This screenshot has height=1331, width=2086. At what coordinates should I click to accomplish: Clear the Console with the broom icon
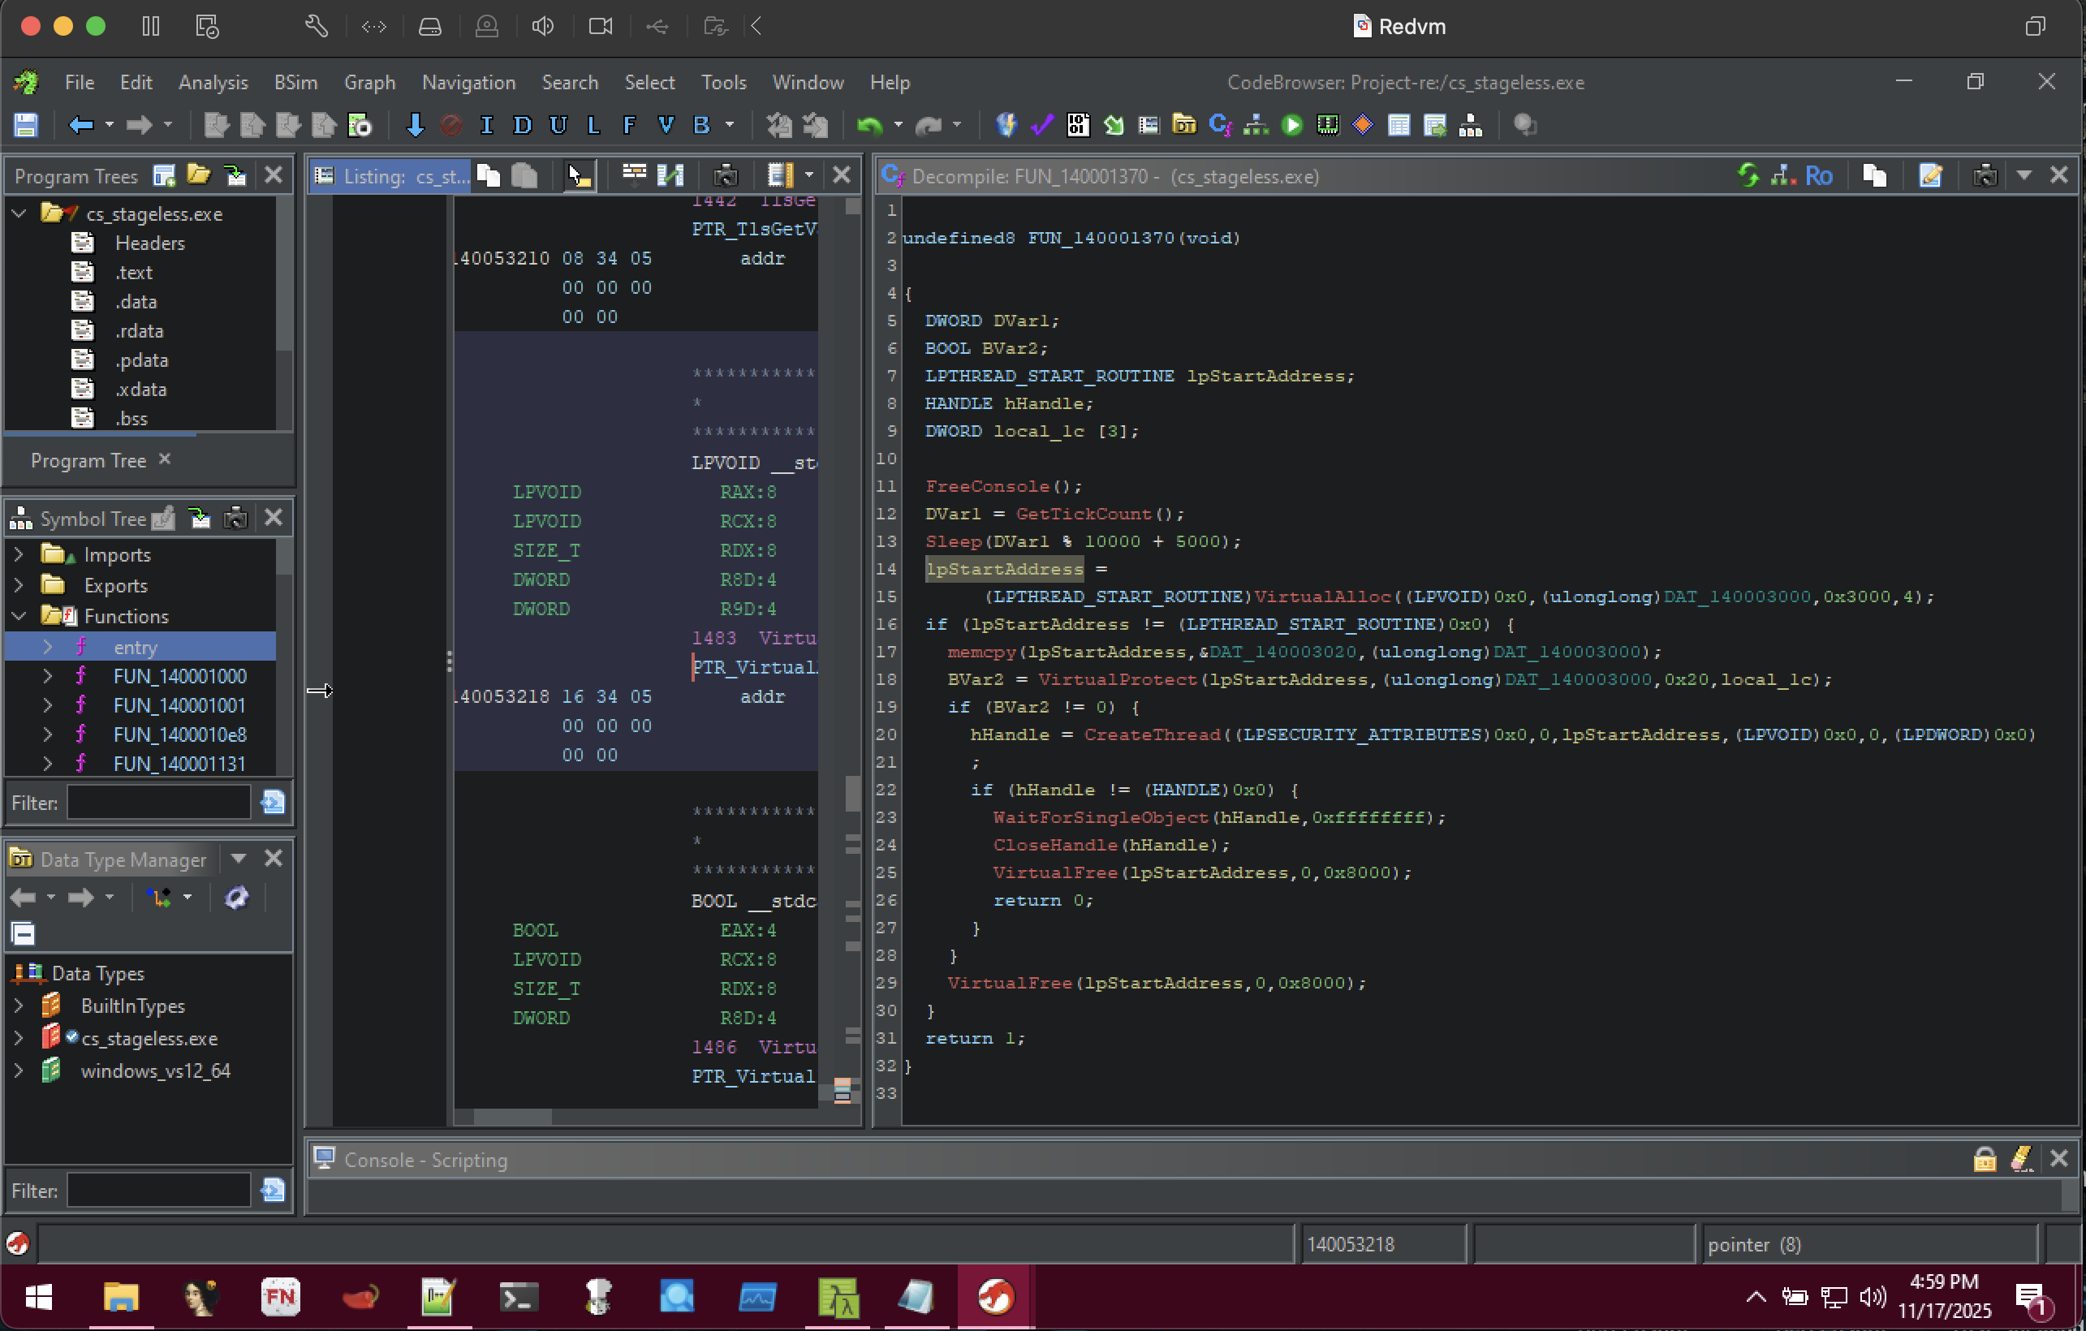pyautogui.click(x=2022, y=1159)
